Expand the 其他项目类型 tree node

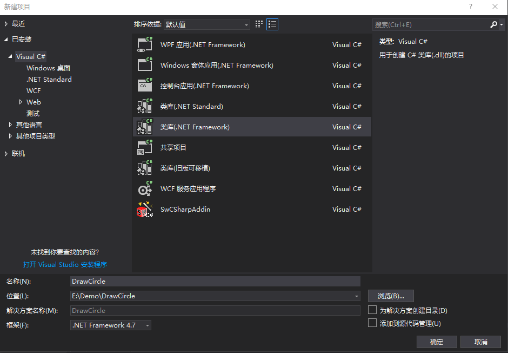click(x=10, y=136)
